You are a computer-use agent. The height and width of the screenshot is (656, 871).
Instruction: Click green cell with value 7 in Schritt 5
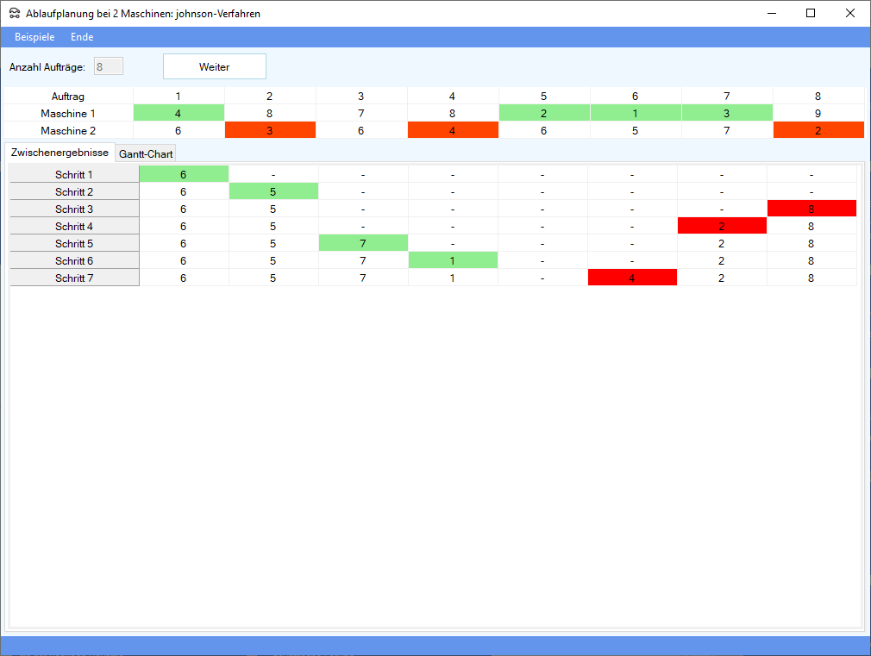363,243
